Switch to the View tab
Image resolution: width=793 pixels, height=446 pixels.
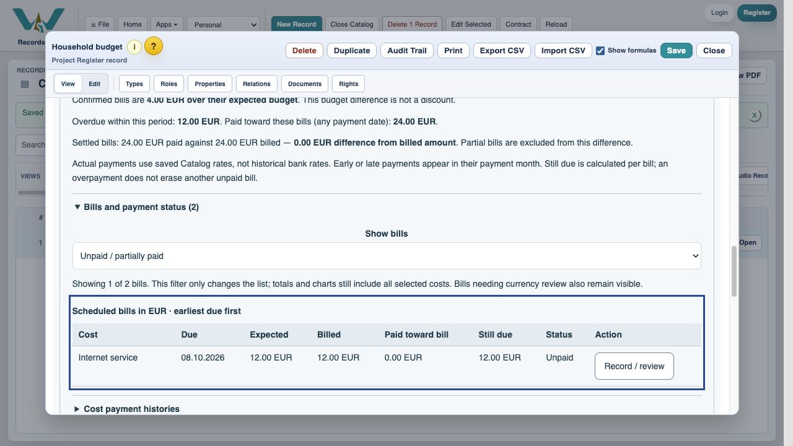(68, 84)
